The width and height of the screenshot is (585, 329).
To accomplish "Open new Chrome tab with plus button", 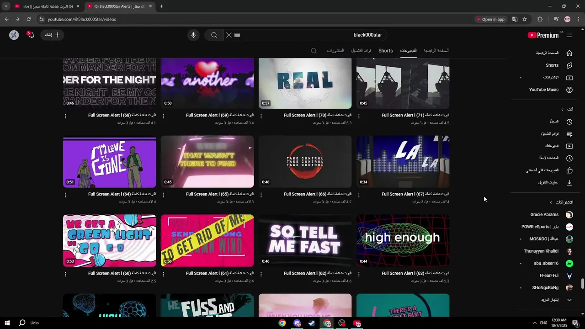I will pyautogui.click(x=161, y=6).
